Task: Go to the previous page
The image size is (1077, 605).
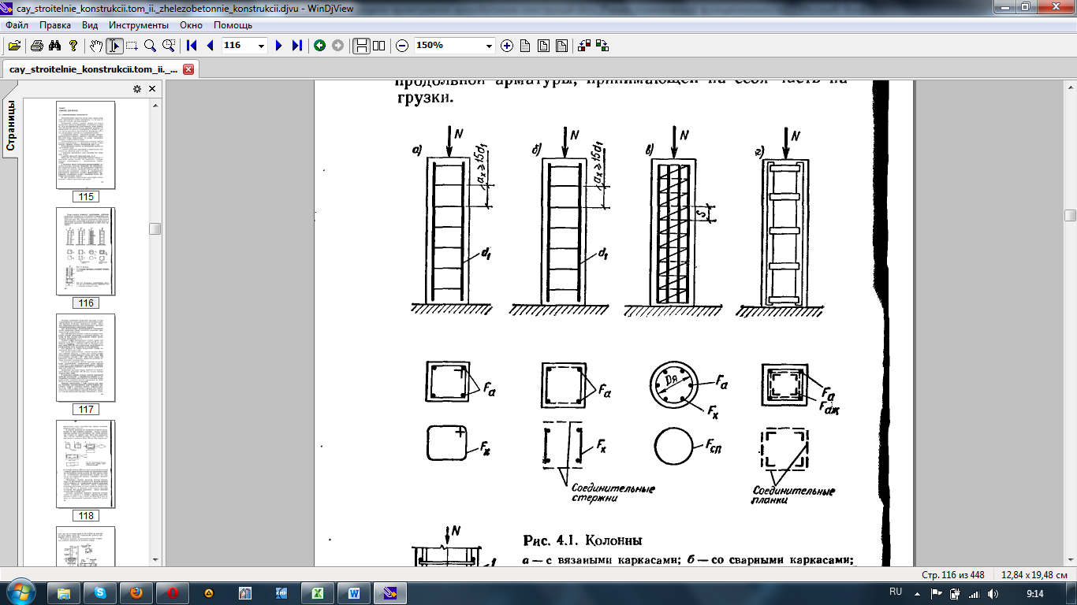Action: pyautogui.click(x=210, y=46)
